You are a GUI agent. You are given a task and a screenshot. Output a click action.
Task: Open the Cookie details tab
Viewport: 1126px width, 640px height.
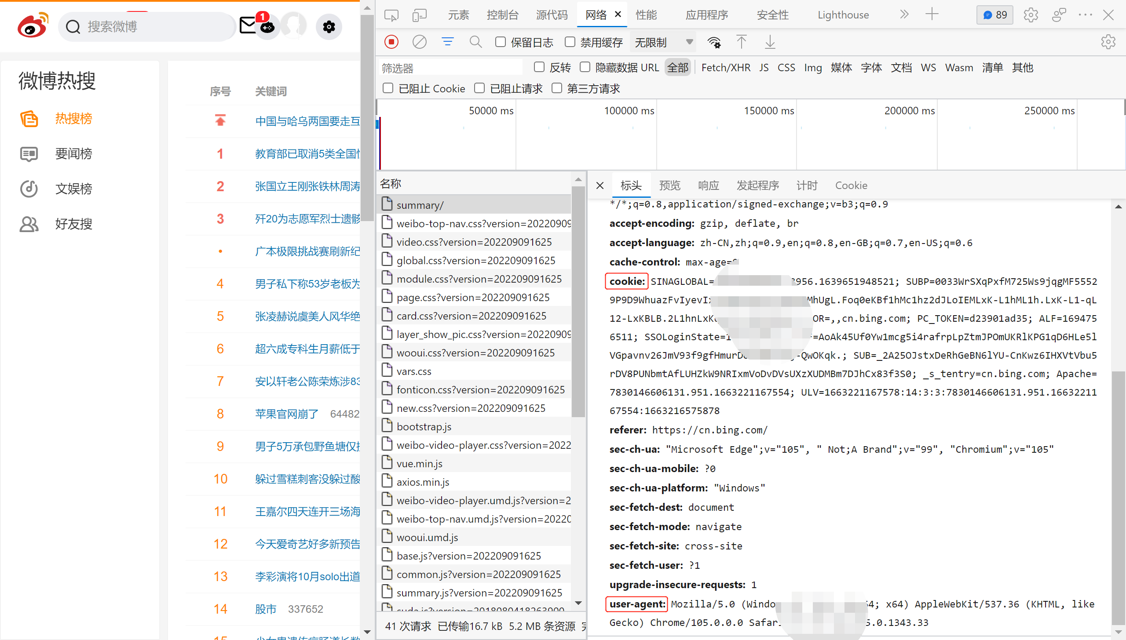(x=851, y=185)
